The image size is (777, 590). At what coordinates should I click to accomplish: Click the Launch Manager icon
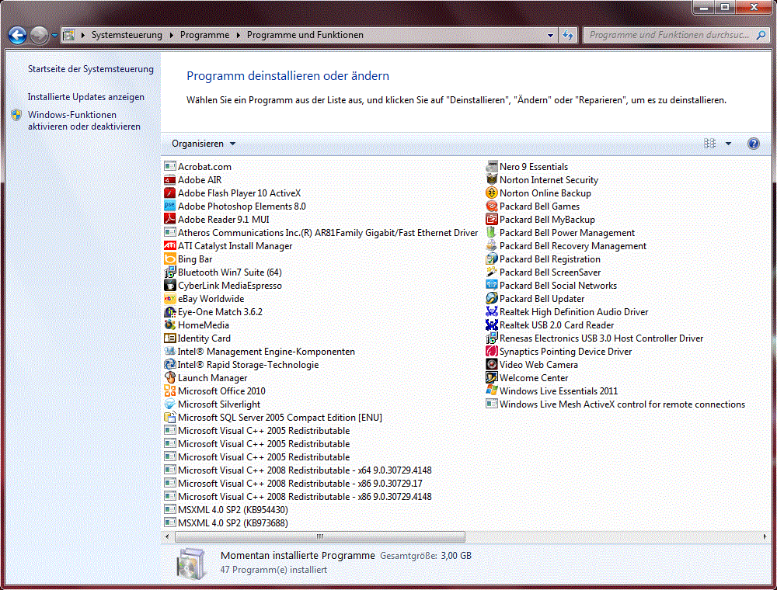tap(169, 378)
